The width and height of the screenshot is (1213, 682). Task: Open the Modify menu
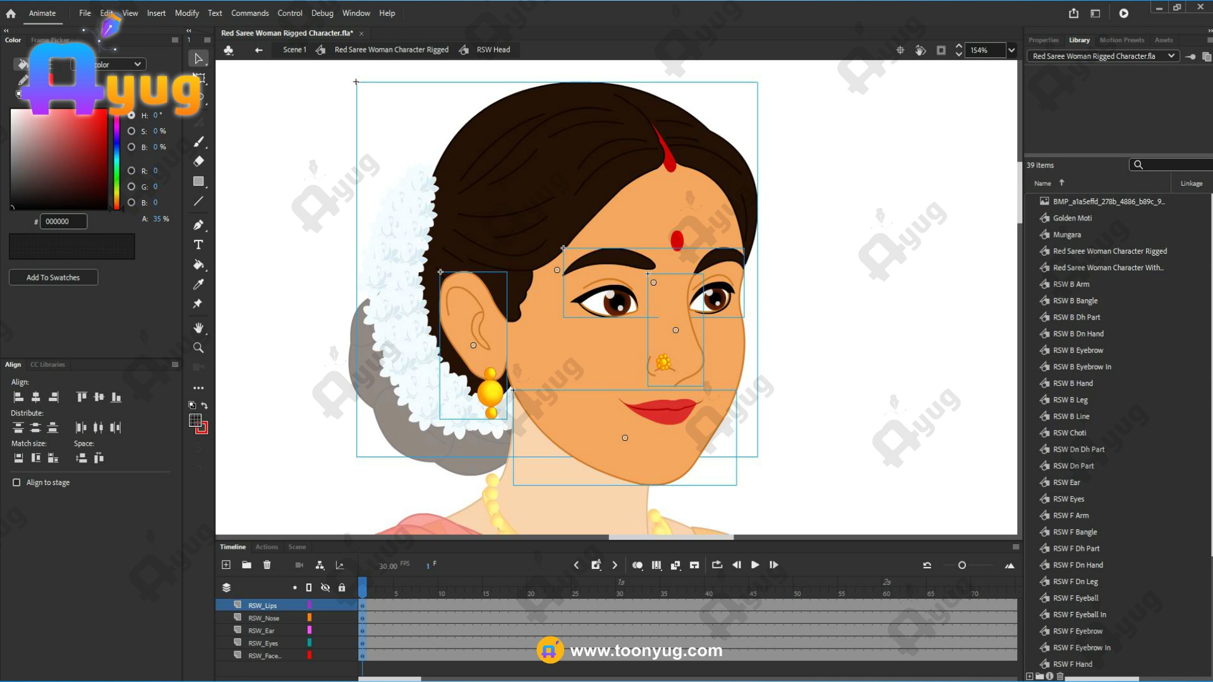pos(186,13)
